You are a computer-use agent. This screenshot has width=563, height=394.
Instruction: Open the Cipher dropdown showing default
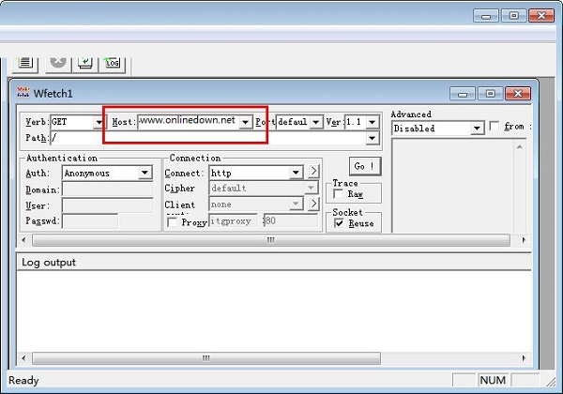311,188
